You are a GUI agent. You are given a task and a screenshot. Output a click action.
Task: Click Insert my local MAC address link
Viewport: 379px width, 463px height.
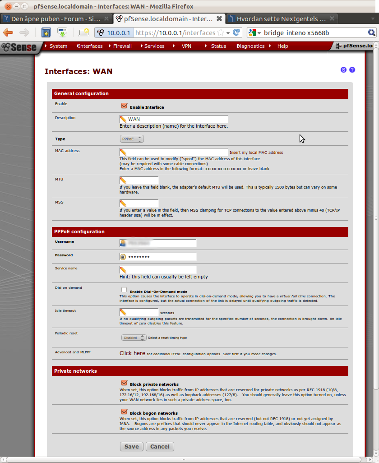point(256,153)
